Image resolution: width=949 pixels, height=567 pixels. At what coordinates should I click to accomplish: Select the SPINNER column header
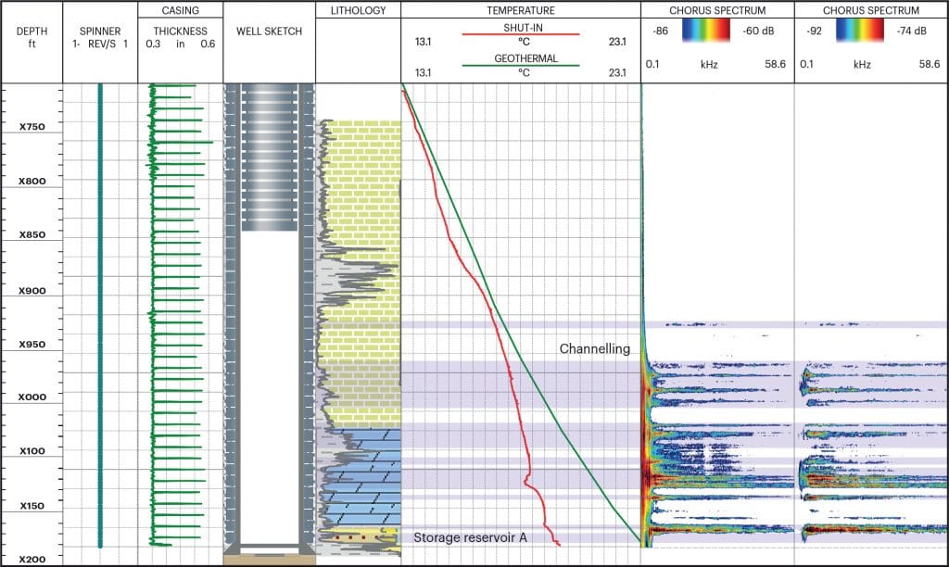(x=100, y=37)
